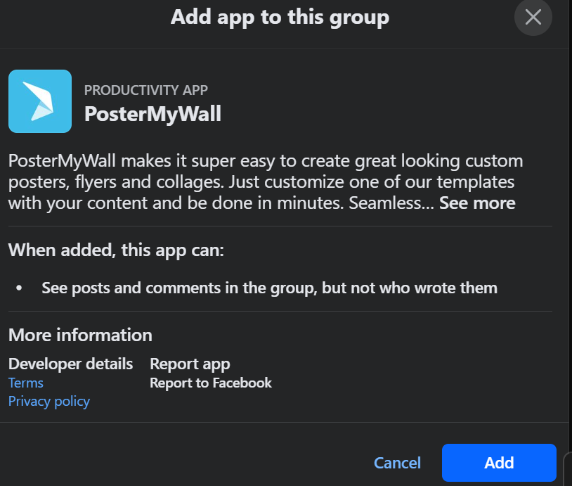Click the PosterMyWall description paragraph

pos(266,182)
